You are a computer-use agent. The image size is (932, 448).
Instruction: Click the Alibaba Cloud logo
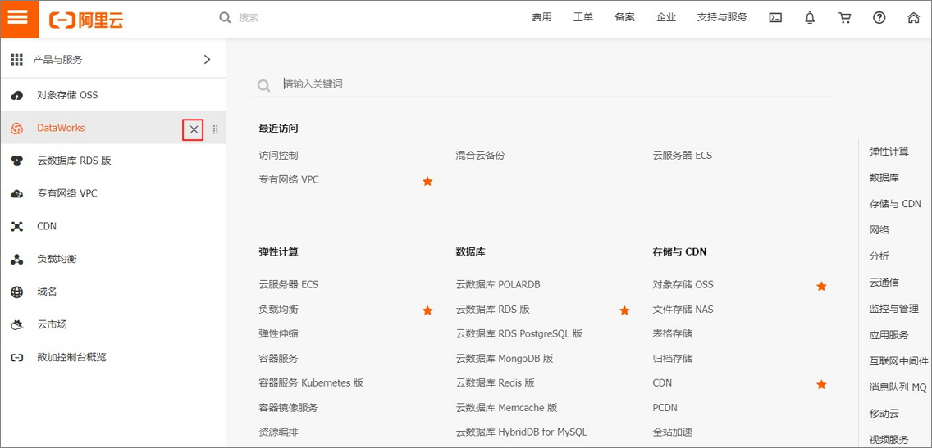pyautogui.click(x=86, y=20)
